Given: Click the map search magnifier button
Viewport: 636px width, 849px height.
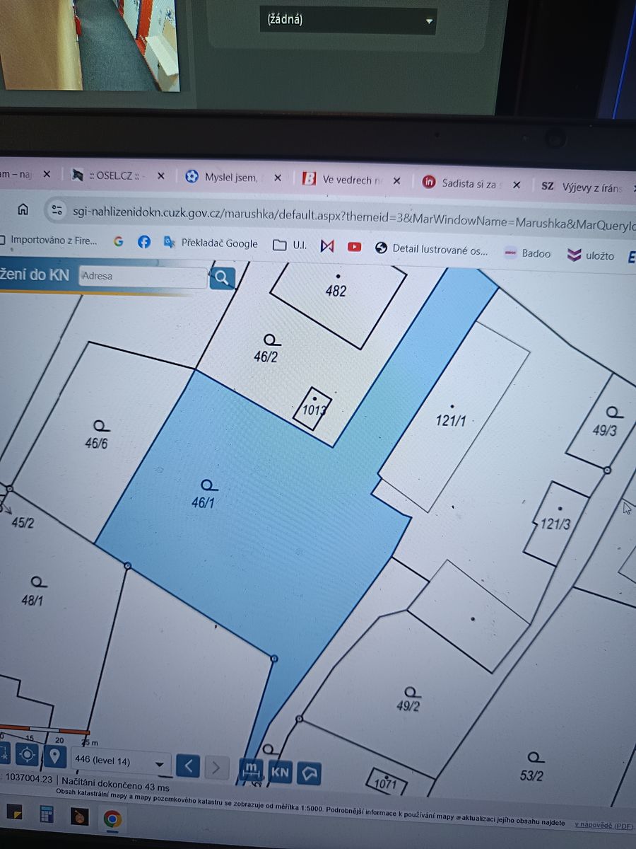Looking at the screenshot, I should [223, 277].
